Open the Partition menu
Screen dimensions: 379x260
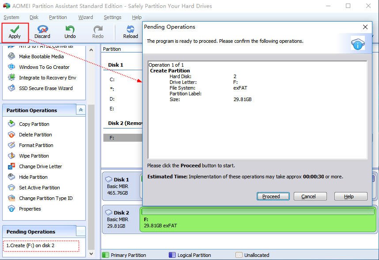(x=58, y=17)
